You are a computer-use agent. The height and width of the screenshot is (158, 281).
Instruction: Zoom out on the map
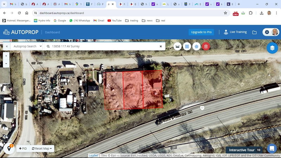pos(6,64)
